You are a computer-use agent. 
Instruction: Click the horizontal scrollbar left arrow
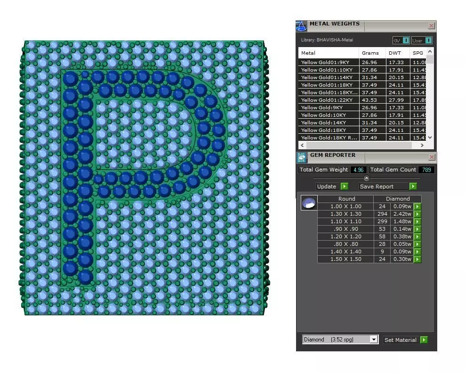302,146
